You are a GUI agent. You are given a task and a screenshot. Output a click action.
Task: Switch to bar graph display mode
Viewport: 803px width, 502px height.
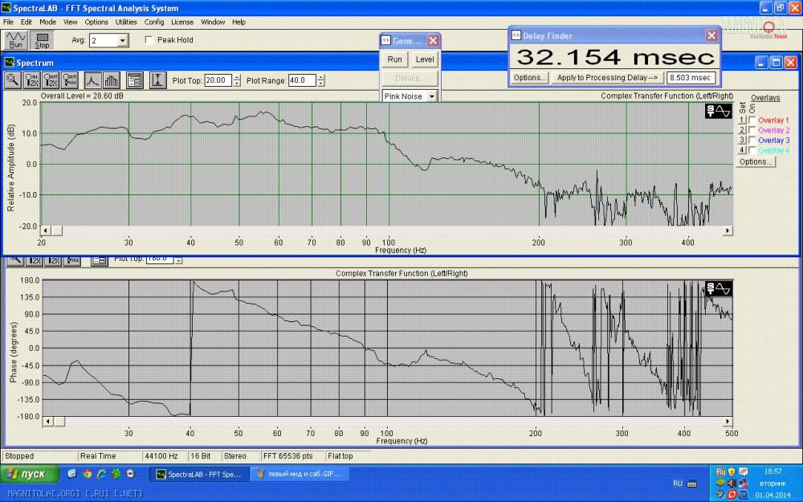(112, 80)
